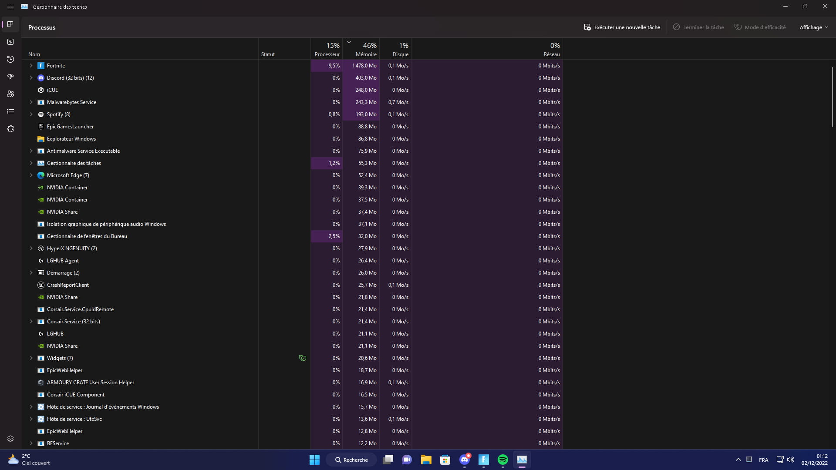Expand the BEService process group
This screenshot has height=470, width=836.
pos(31,443)
